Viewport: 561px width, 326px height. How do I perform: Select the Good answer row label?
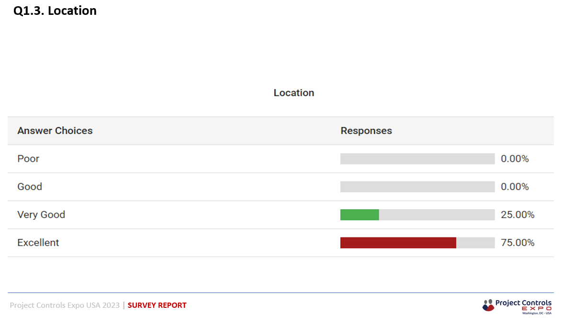pyautogui.click(x=30, y=186)
